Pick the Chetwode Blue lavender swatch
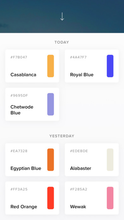Image resolution: width=124 pixels, height=220 pixels. coord(51,104)
